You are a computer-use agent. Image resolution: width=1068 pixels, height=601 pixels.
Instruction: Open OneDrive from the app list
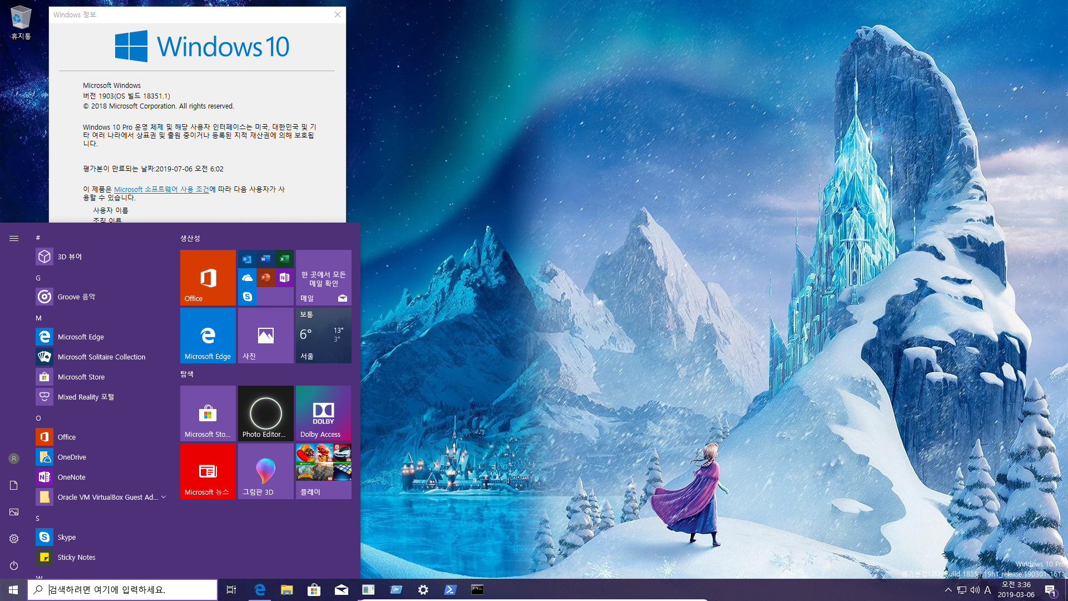pyautogui.click(x=100, y=457)
